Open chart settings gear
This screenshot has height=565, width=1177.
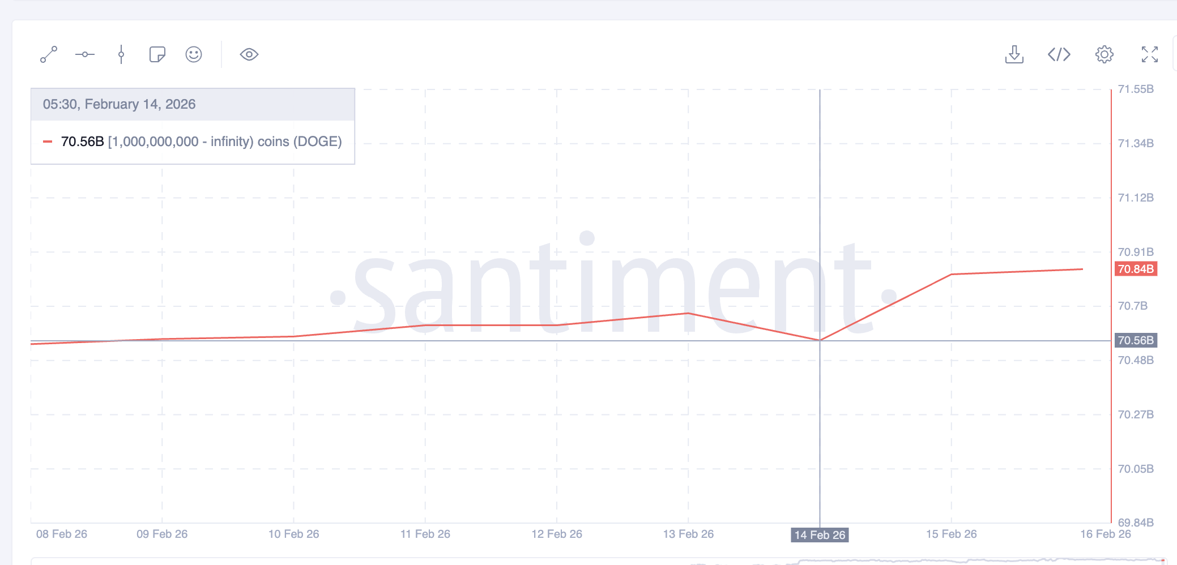point(1104,54)
